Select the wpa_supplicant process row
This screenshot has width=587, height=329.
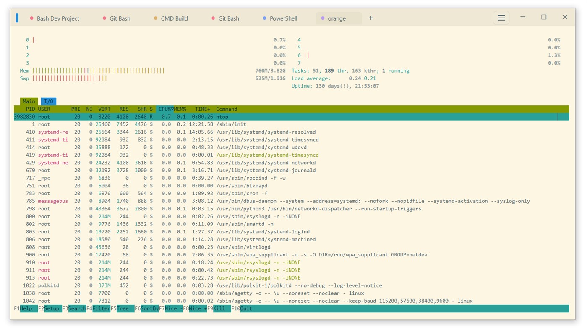coord(291,255)
